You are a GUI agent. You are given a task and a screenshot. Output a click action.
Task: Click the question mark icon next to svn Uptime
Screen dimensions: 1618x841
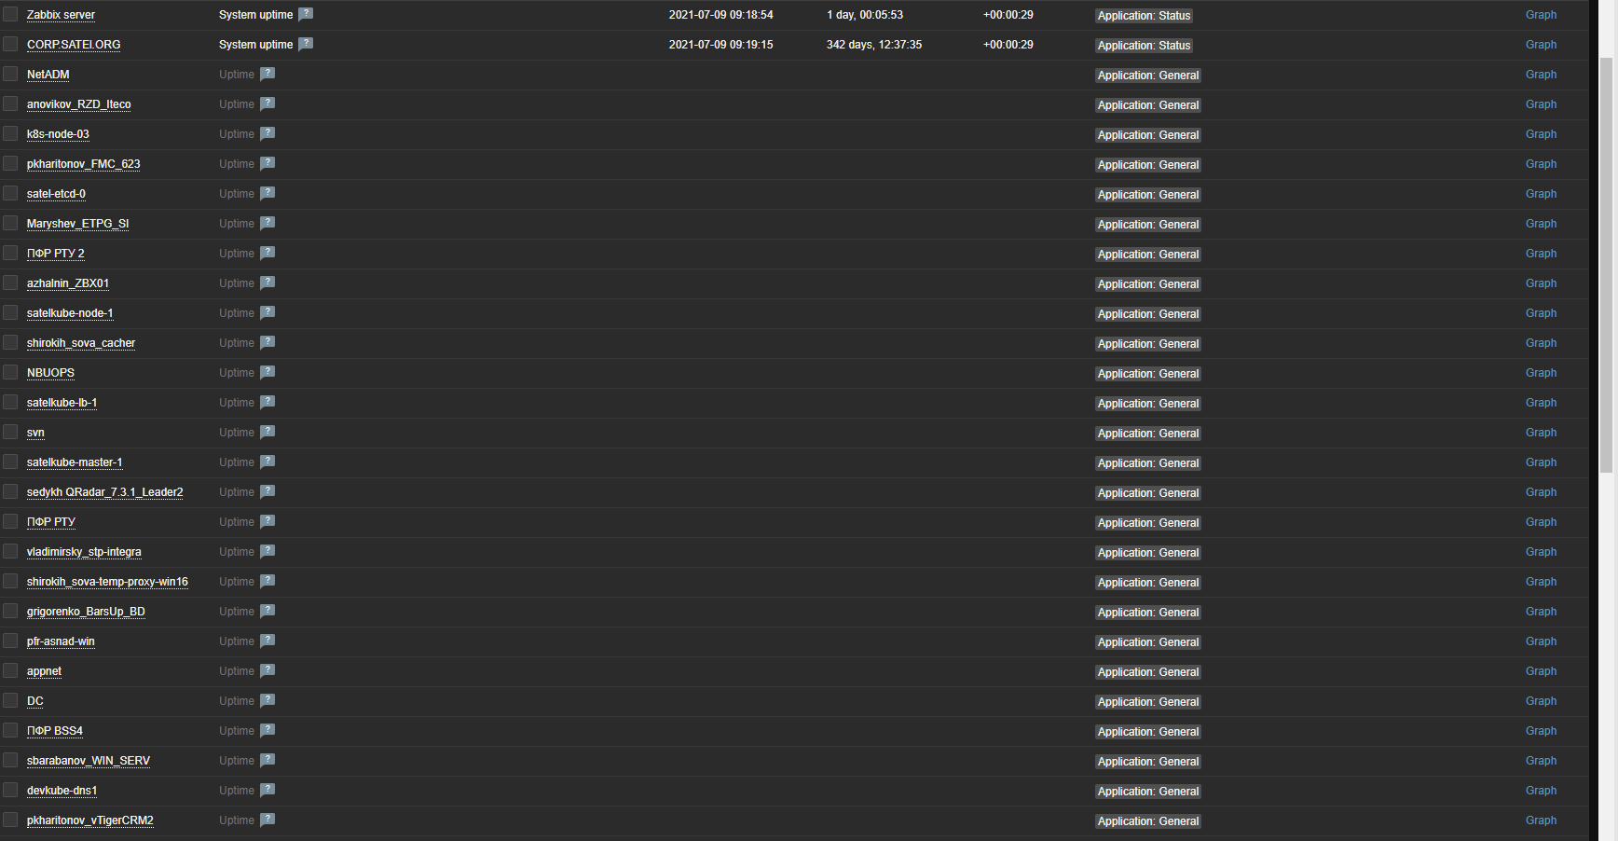tap(267, 432)
